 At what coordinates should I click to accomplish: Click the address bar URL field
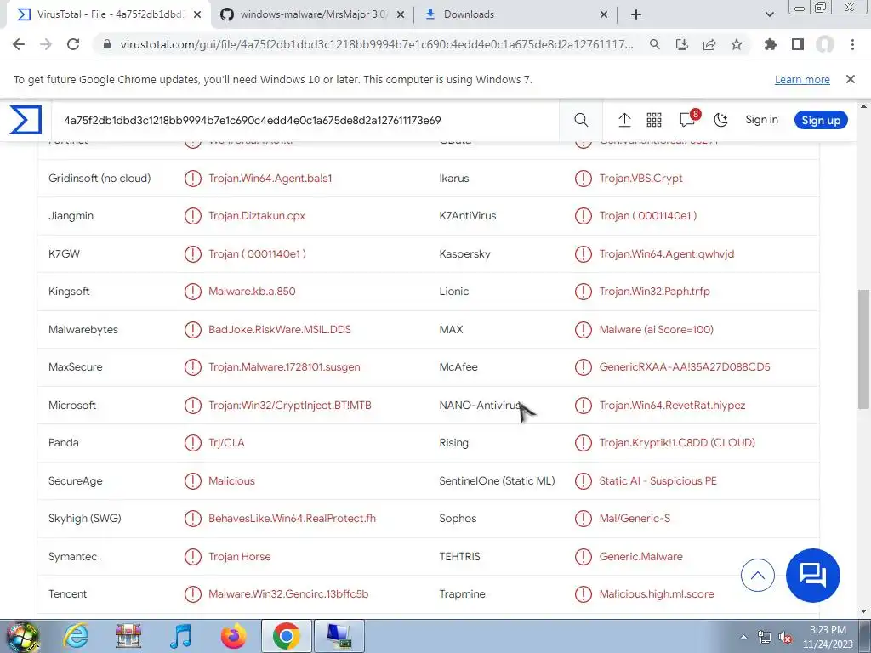[376, 44]
